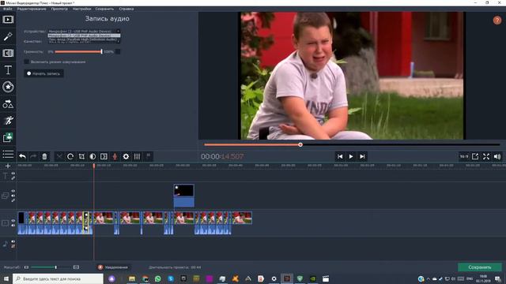
Task: Toggle visibility eye on overlay track
Action: pos(13,191)
